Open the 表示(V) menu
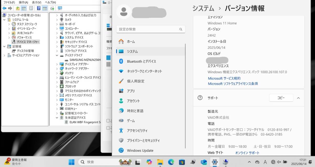The height and width of the screenshot is (167, 315). tap(37, 2)
